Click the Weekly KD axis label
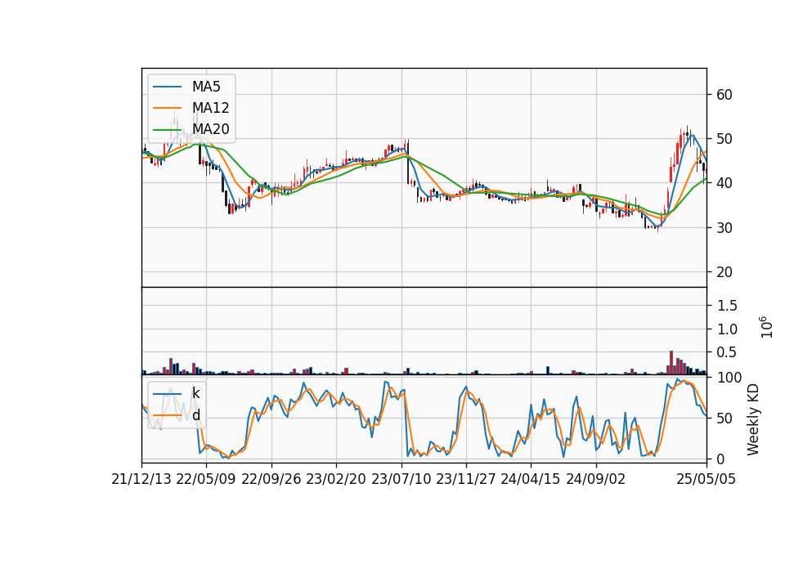785x564 pixels. (x=752, y=420)
